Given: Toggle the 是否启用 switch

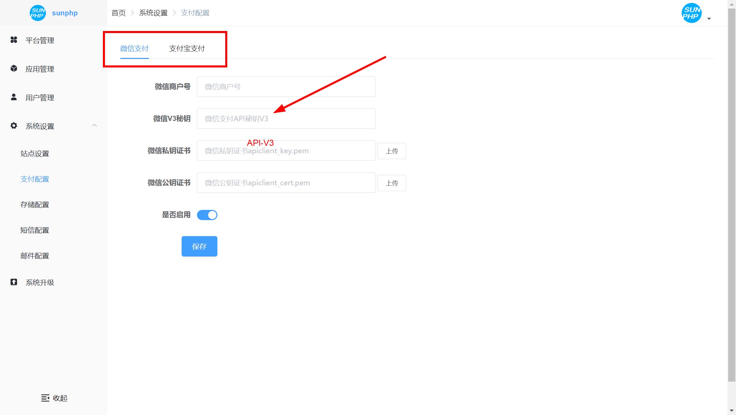Looking at the screenshot, I should (x=207, y=215).
